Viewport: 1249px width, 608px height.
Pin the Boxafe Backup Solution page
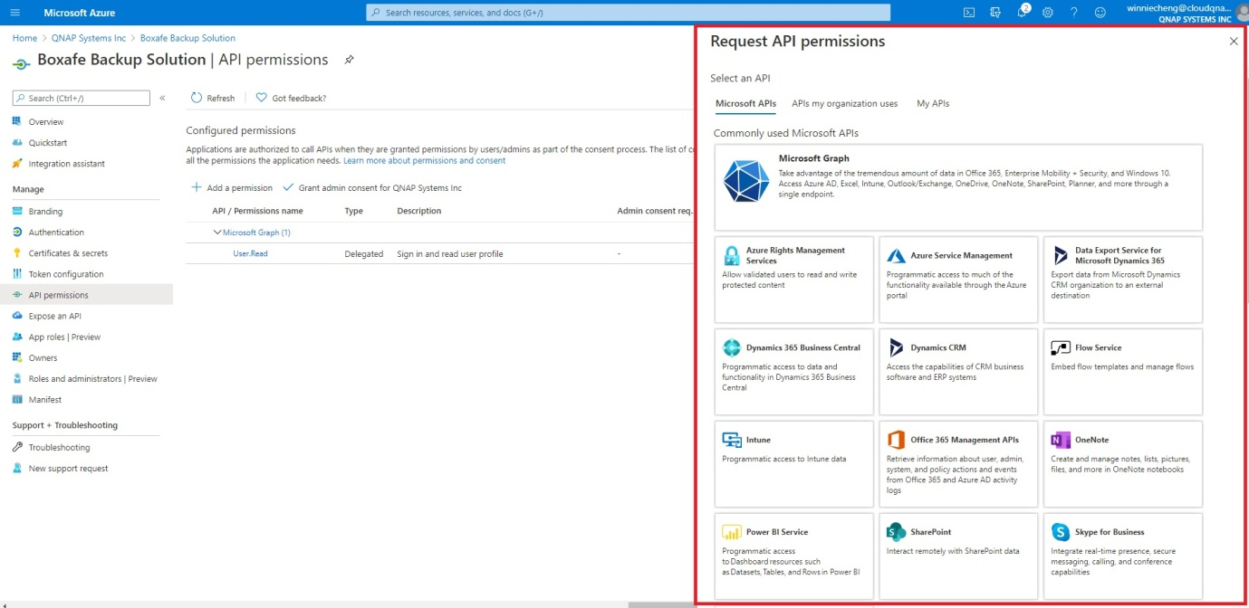click(x=349, y=60)
